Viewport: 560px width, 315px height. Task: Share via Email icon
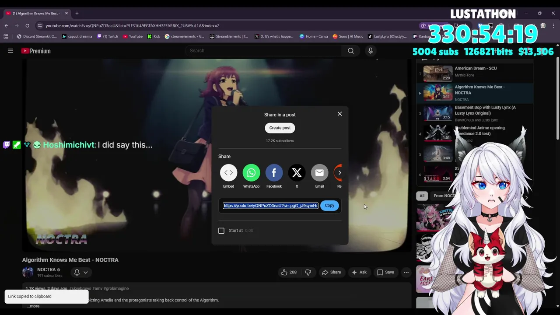319,173
